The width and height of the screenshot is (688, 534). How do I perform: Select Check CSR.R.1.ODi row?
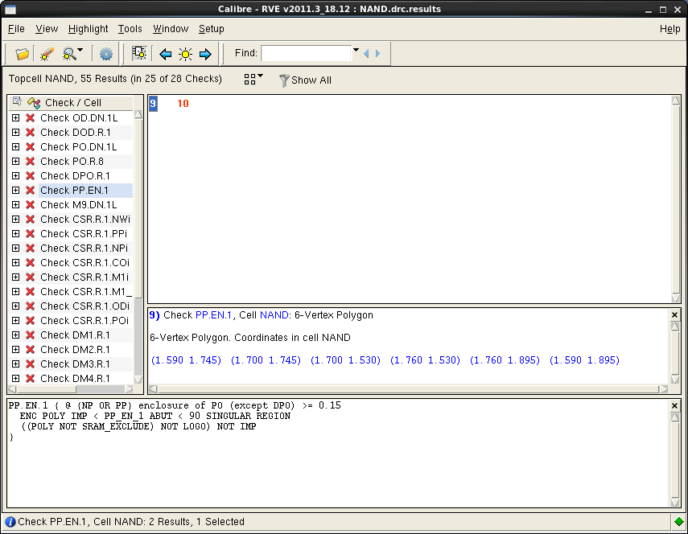click(84, 306)
